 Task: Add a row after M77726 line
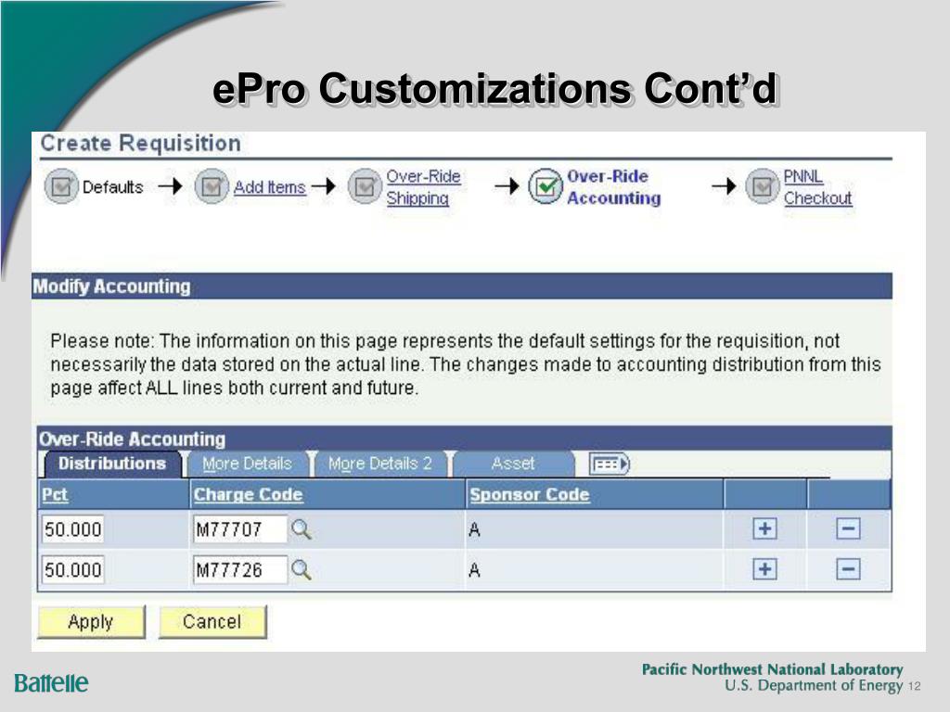click(764, 569)
